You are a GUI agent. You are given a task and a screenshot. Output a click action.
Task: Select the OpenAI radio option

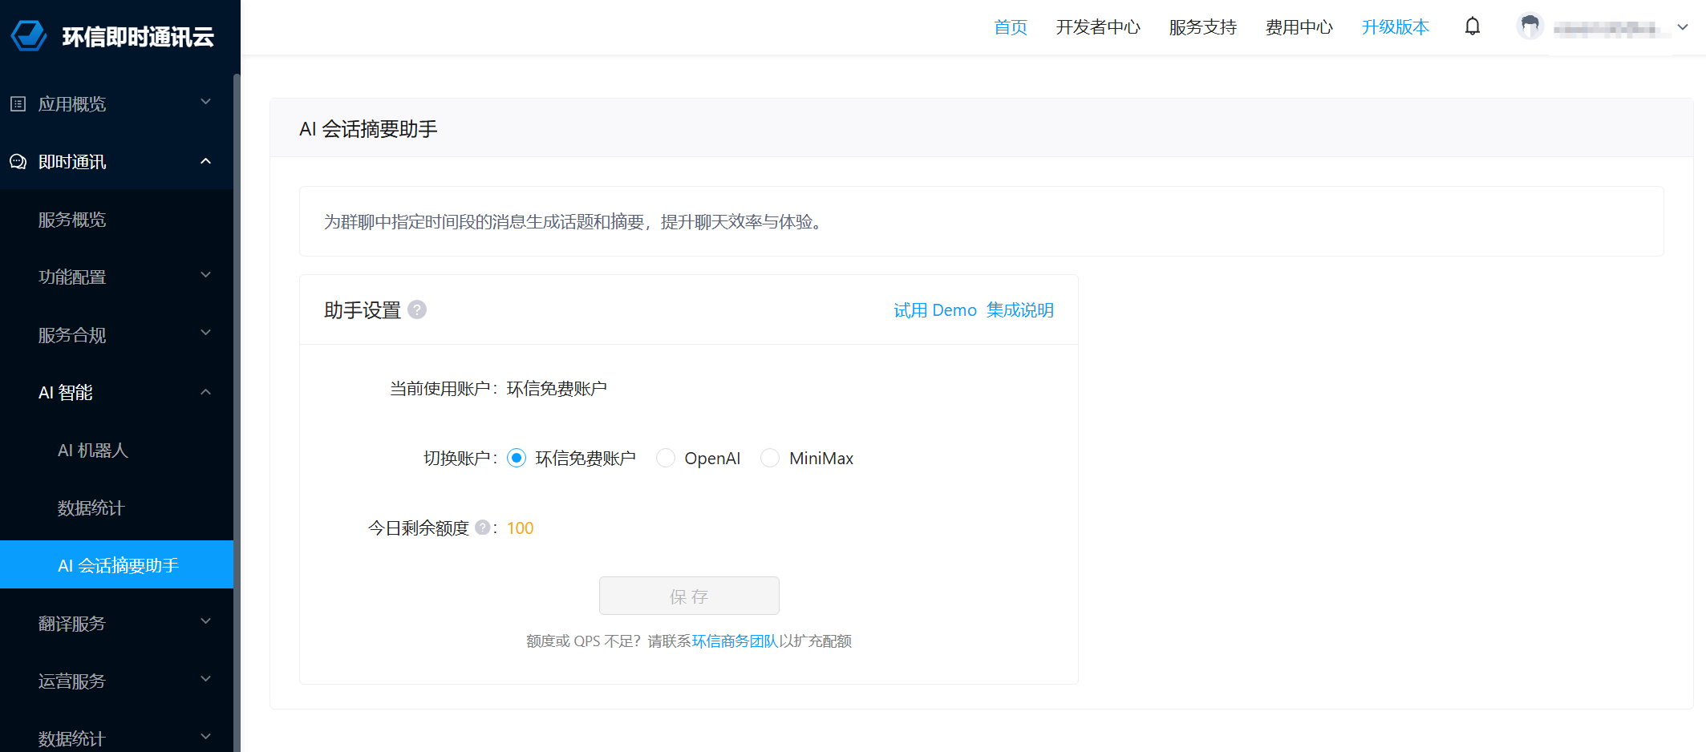(666, 458)
